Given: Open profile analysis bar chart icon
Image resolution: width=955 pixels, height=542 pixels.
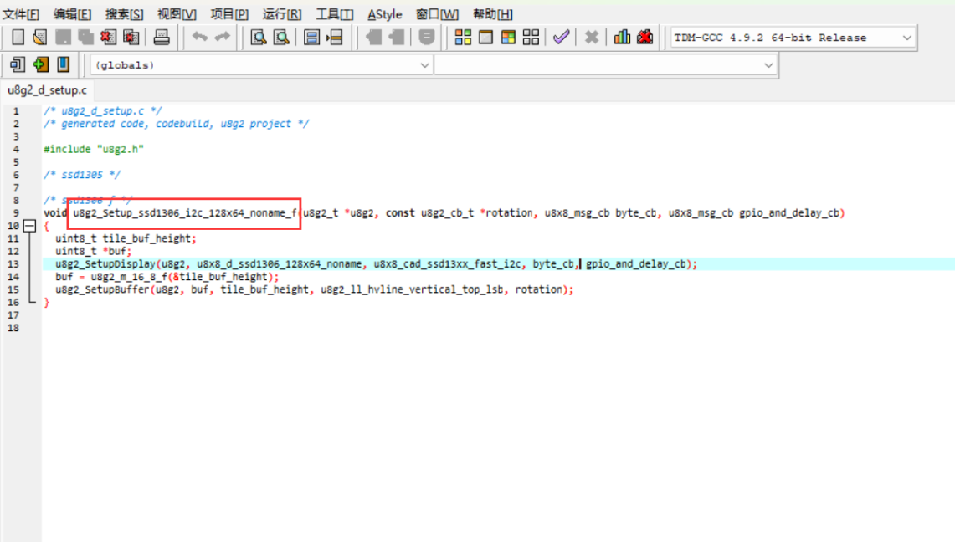Looking at the screenshot, I should coord(622,37).
